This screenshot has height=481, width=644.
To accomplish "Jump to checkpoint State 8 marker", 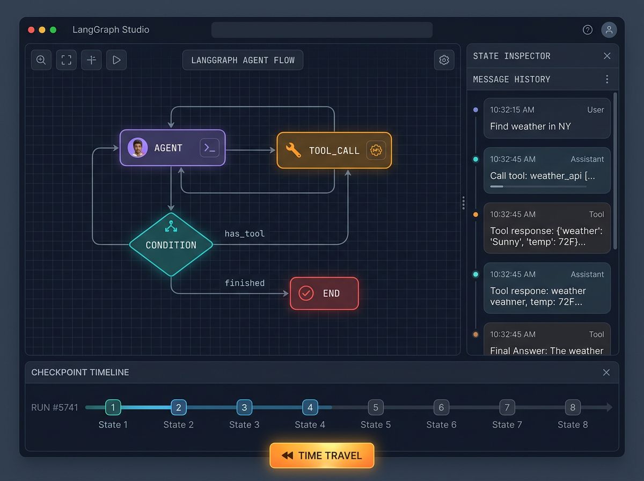I will point(573,407).
